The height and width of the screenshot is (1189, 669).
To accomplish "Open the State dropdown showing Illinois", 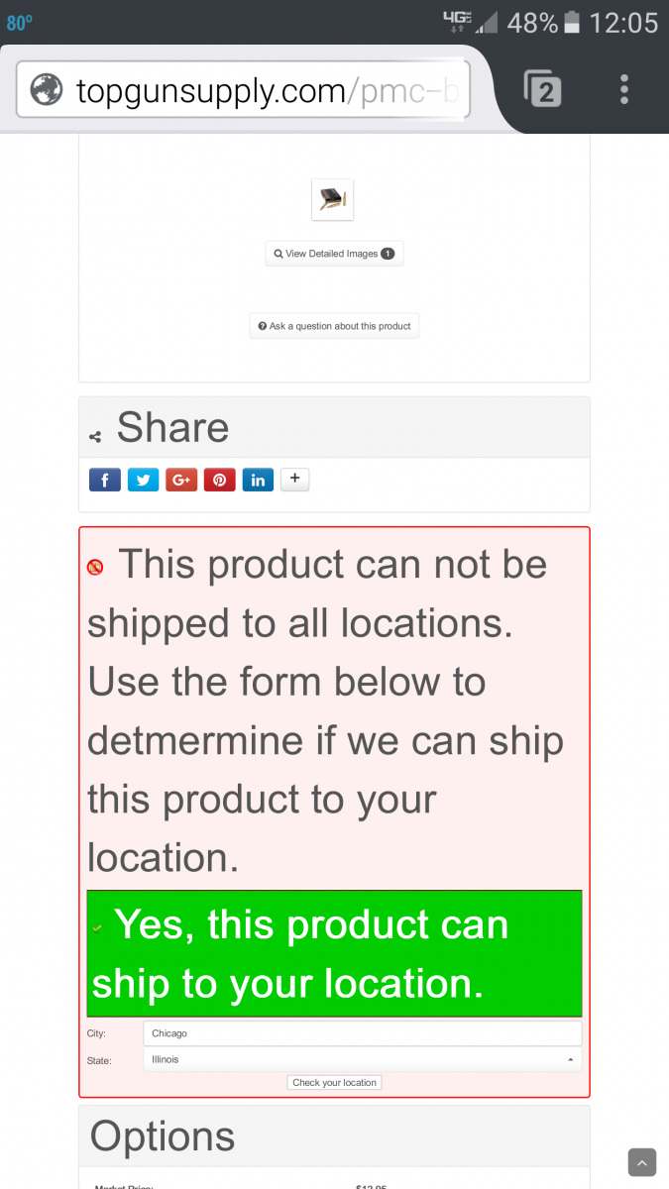I will pyautogui.click(x=362, y=1059).
